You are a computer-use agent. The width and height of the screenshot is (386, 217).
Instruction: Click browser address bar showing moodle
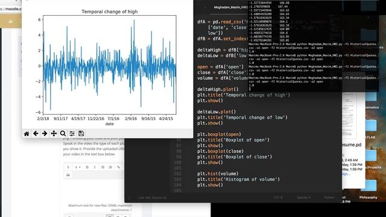click(11, 9)
